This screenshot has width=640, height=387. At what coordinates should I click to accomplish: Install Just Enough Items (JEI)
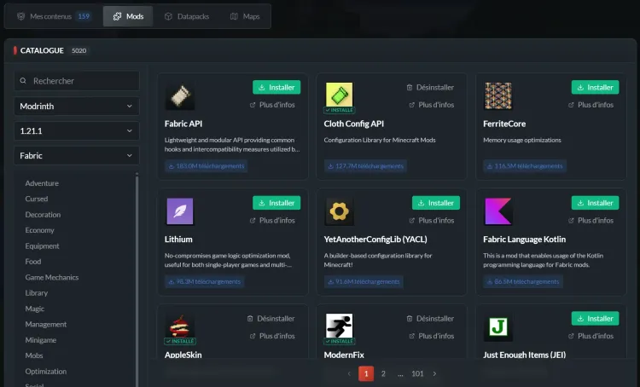[595, 319]
